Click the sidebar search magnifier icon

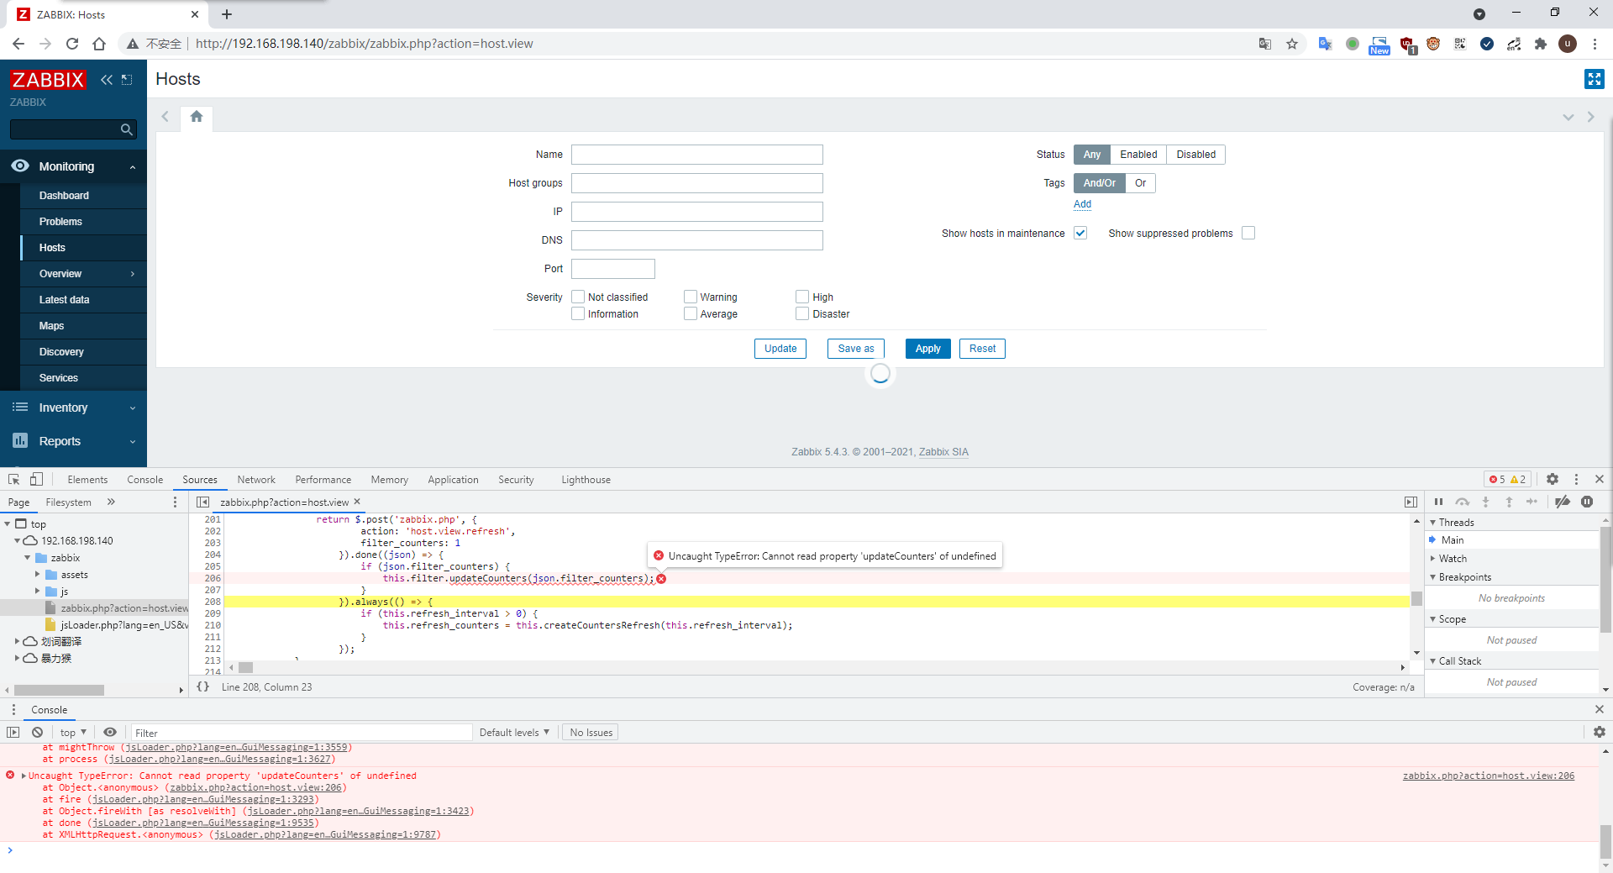click(x=127, y=129)
